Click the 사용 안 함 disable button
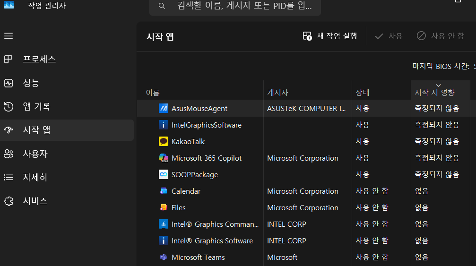This screenshot has width=476, height=266. tap(440, 36)
